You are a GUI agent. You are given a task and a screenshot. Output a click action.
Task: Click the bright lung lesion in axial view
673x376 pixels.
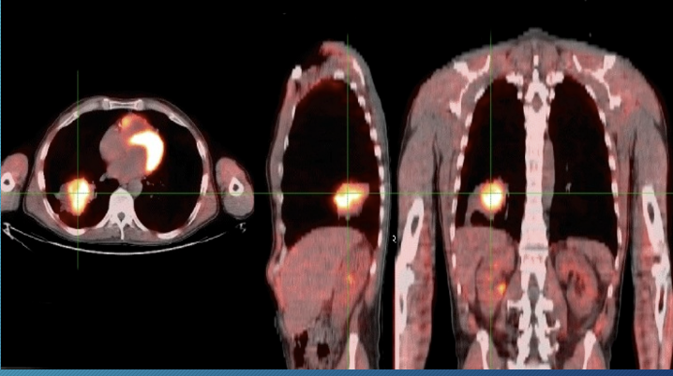[x=78, y=195]
